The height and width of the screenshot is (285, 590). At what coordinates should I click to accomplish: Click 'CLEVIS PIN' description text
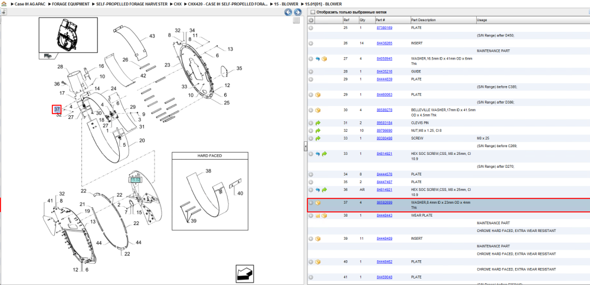pos(420,123)
